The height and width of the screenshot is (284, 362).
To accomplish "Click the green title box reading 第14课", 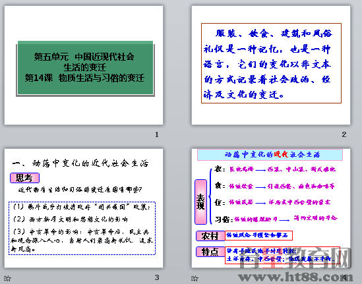I will click(x=85, y=68).
